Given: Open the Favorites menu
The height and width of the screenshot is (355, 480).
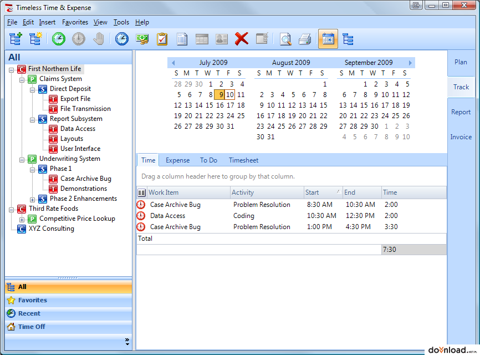Looking at the screenshot, I should (75, 22).
